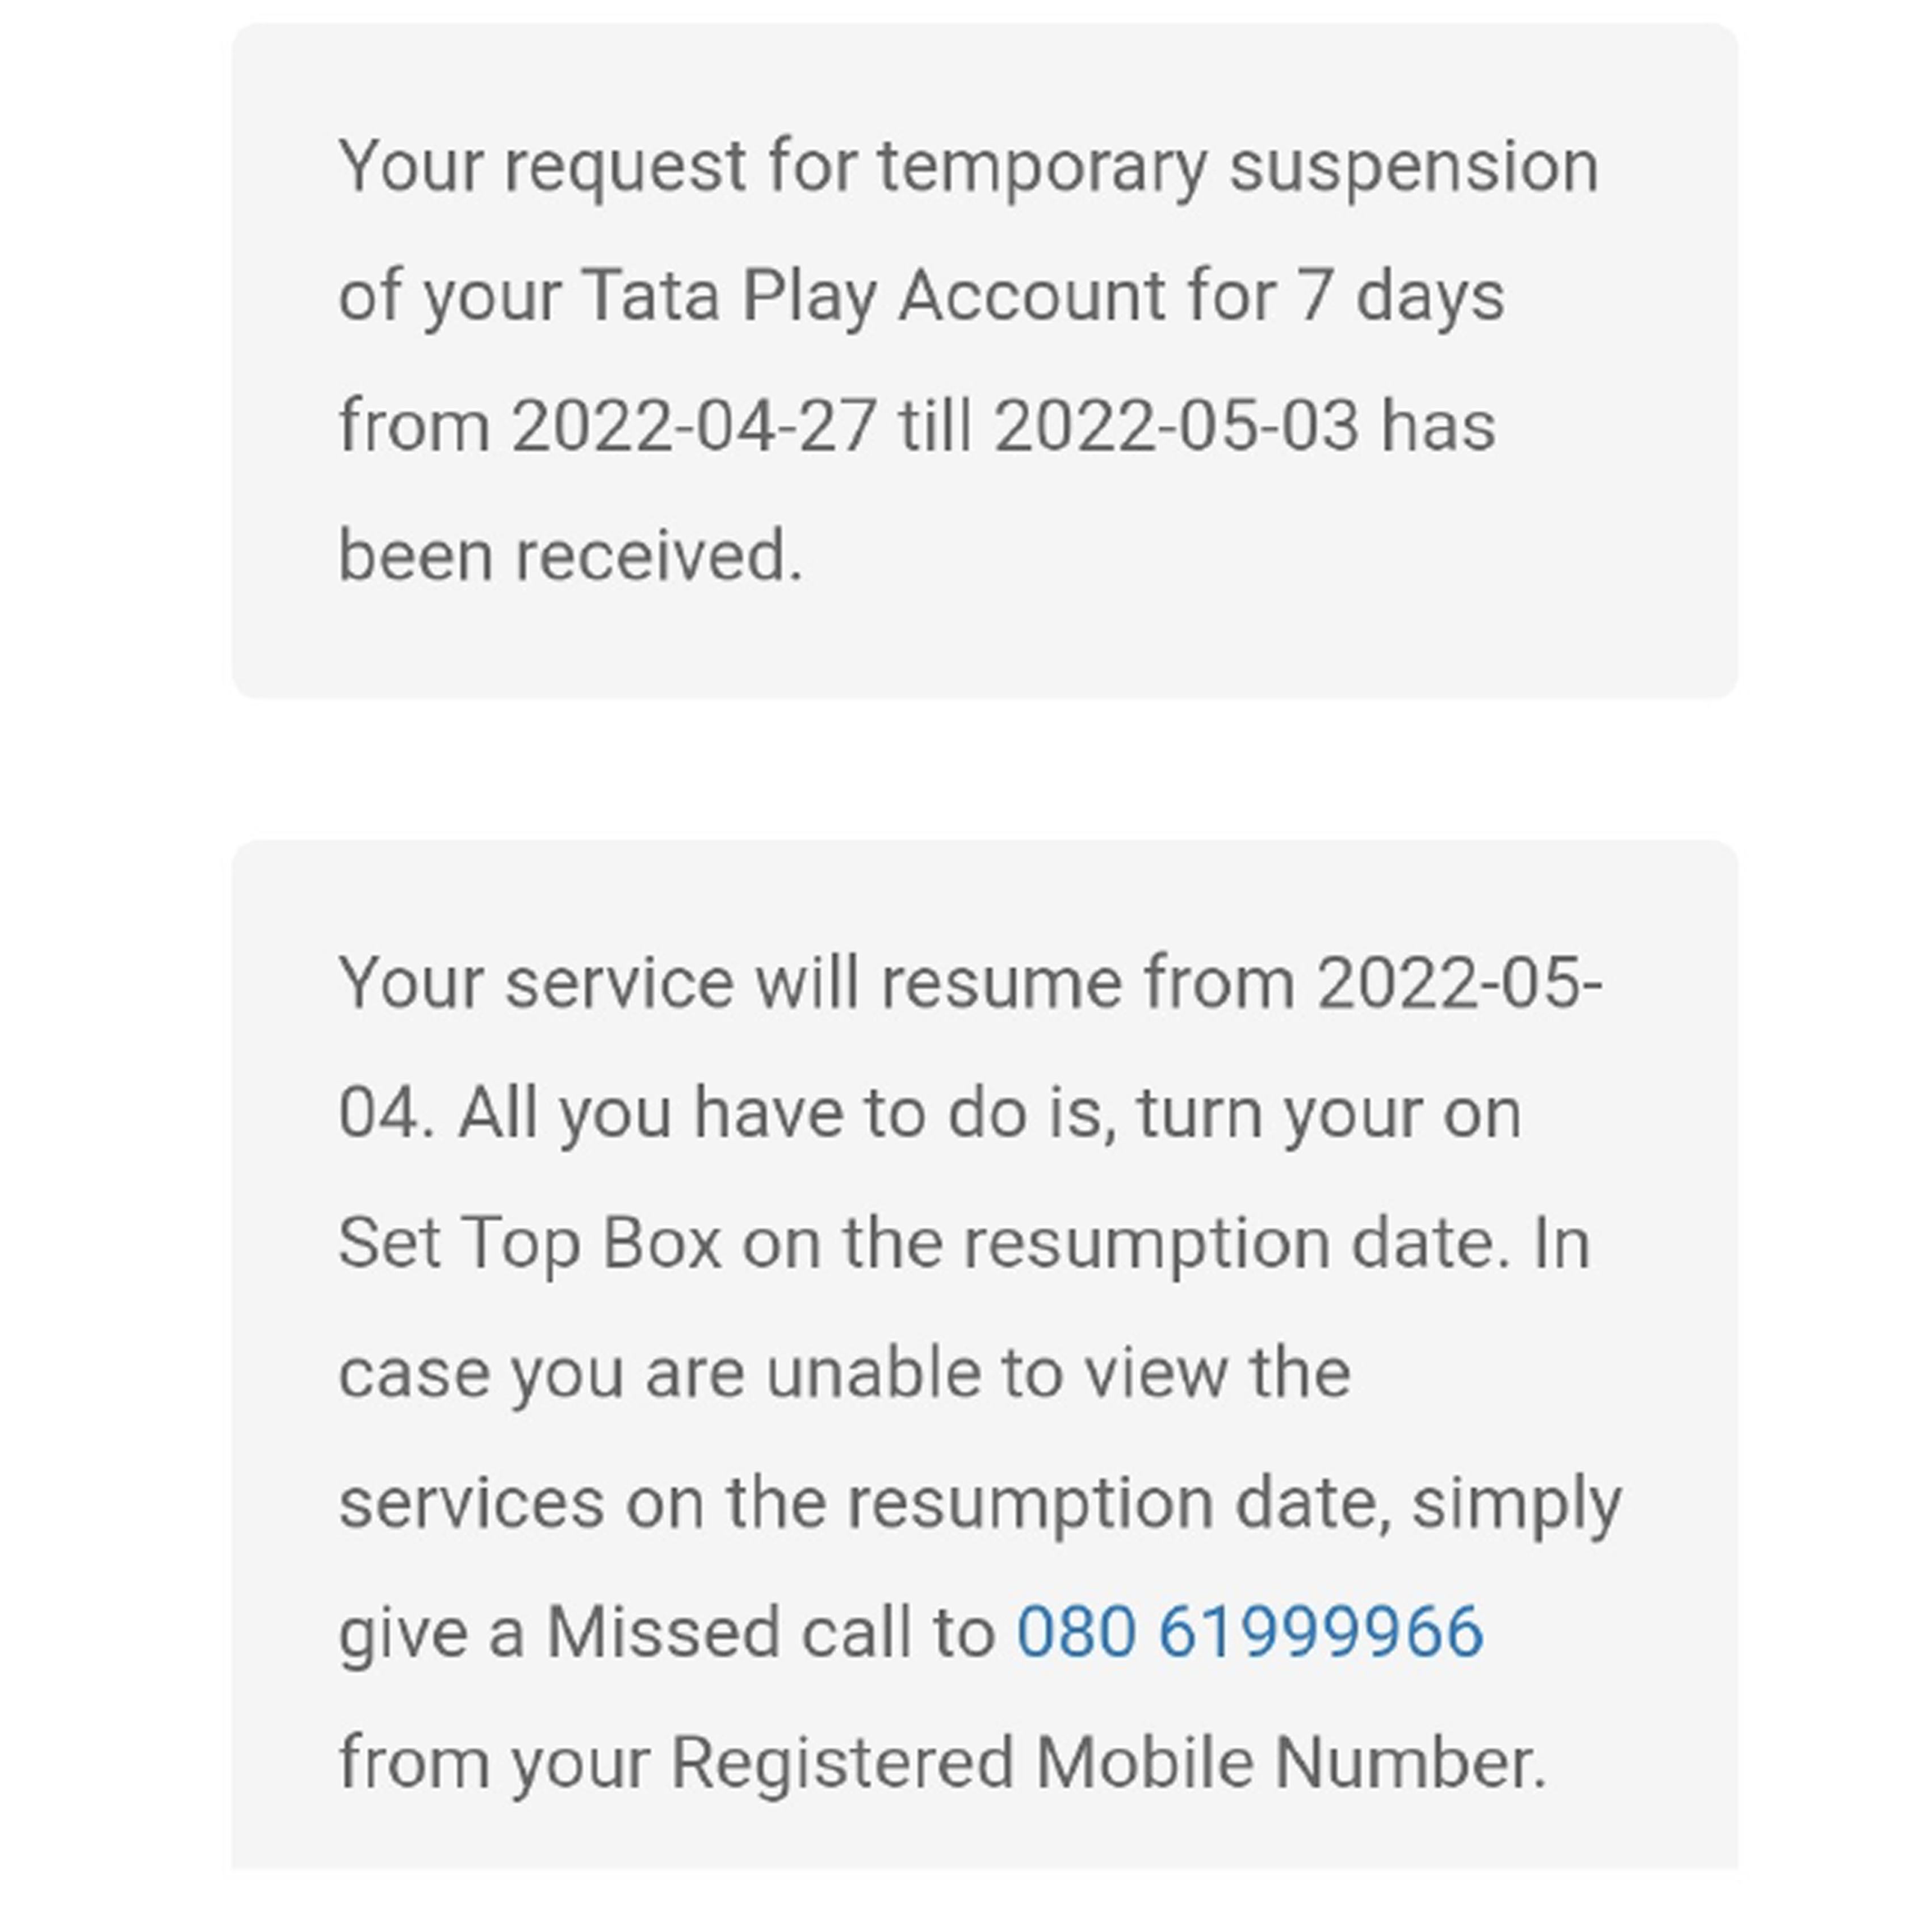1932x1906 pixels.
Task: Click the start date 2022-04-27
Action: 694,426
